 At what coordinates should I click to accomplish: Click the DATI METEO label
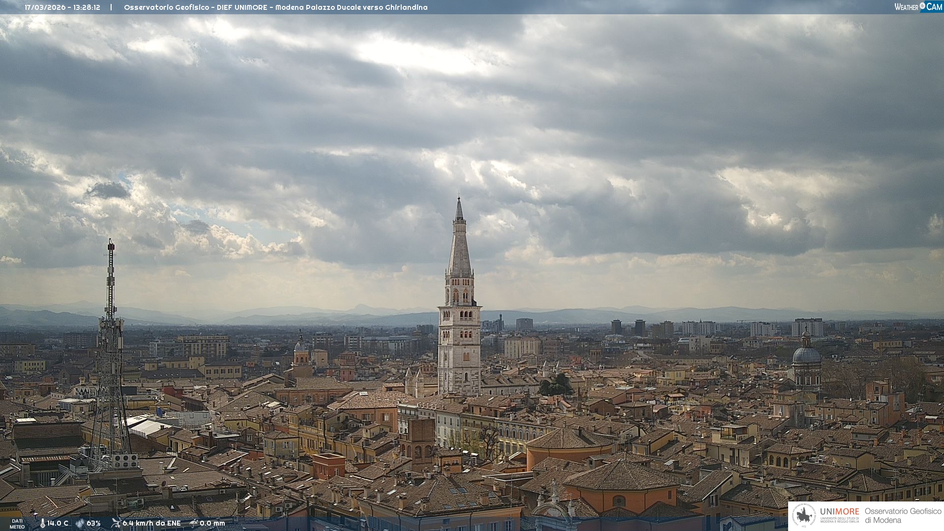coord(17,524)
